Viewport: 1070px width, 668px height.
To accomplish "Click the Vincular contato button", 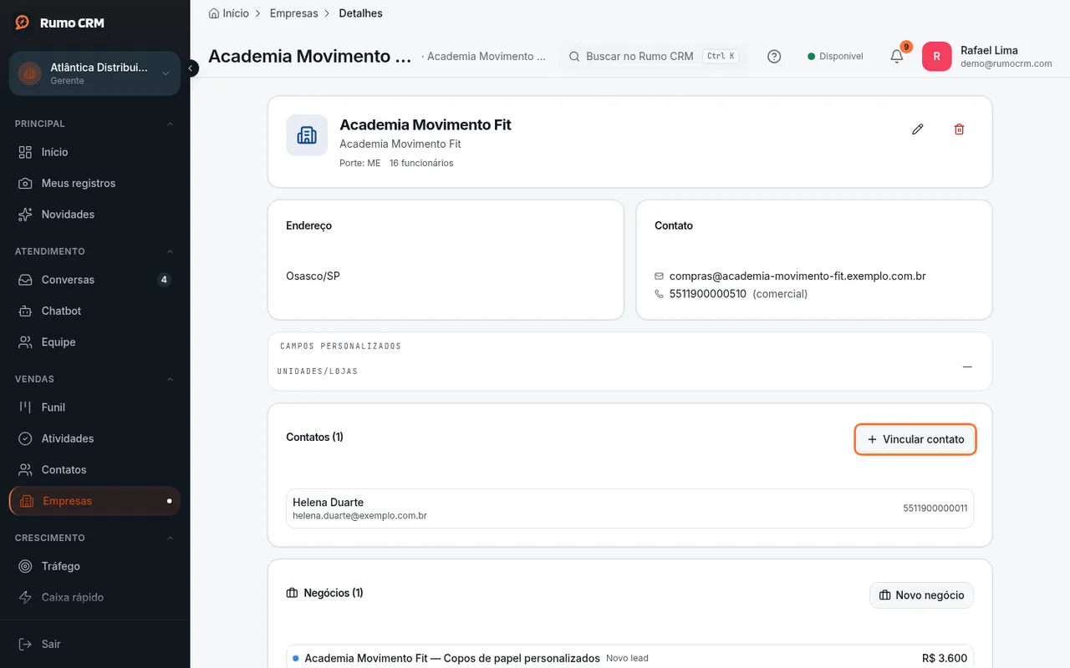I will click(x=915, y=439).
